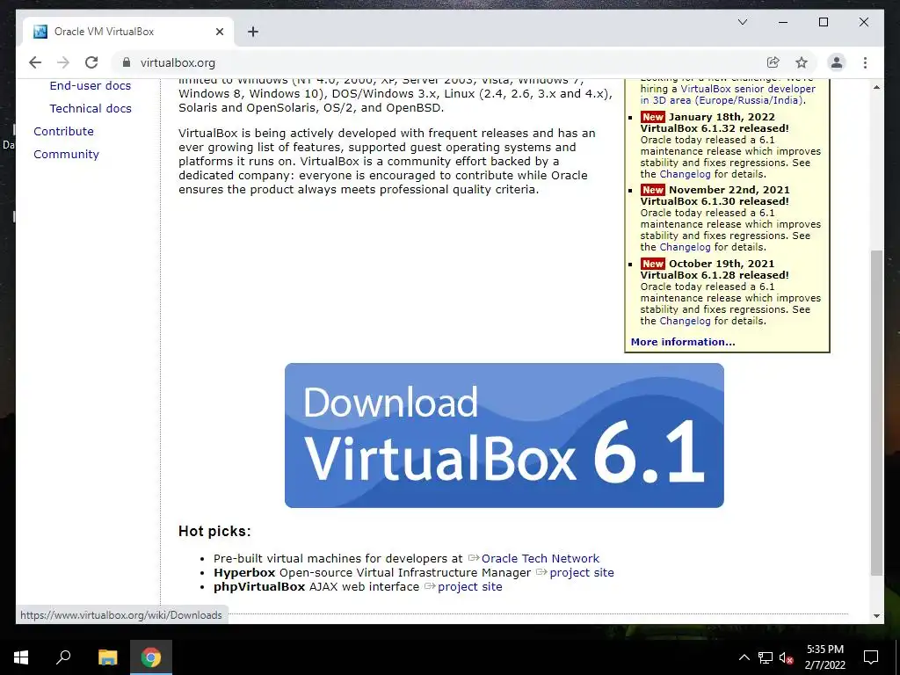Open the Hyperbox project site link
900x675 pixels.
pos(582,573)
